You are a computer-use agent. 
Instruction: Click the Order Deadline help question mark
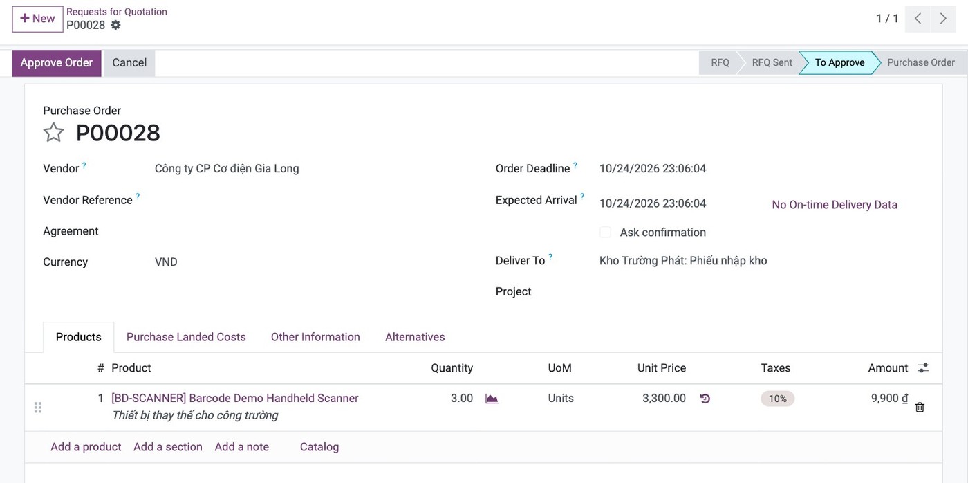[x=575, y=165]
